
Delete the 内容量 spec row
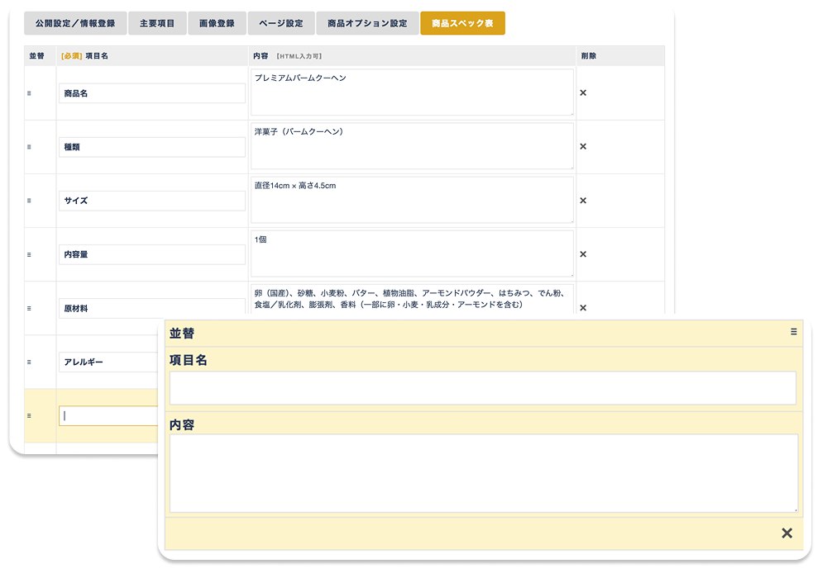coord(583,254)
